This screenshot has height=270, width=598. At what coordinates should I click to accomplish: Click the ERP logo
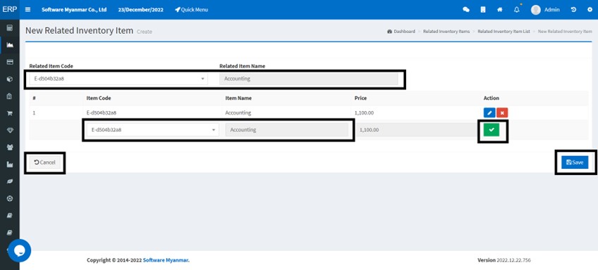10,9
